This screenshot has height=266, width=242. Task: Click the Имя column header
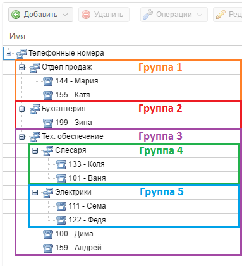coord(17,37)
